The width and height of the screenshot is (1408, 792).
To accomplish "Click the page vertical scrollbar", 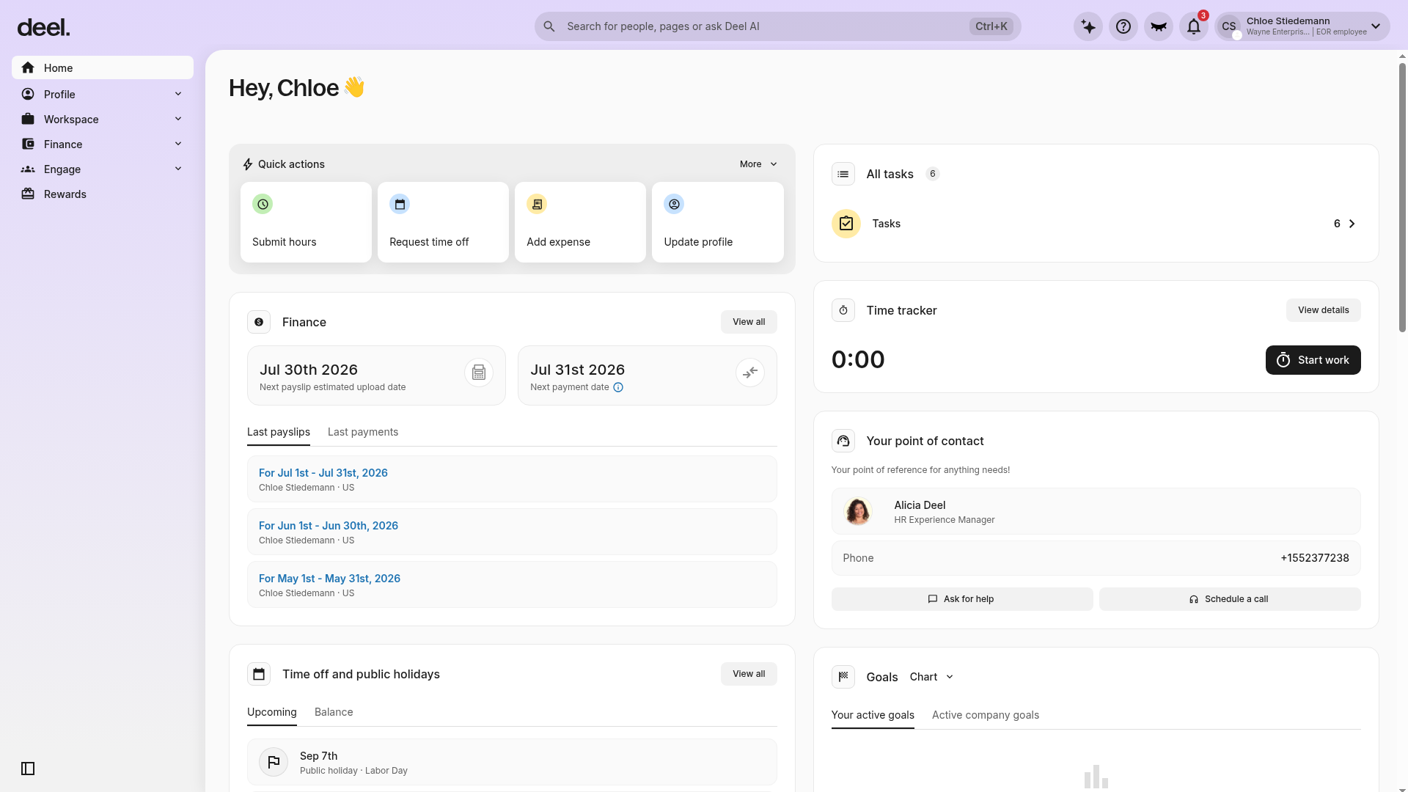I will click(1402, 198).
